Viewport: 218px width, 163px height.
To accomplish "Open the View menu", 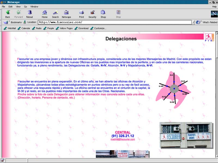I will 18,7.
